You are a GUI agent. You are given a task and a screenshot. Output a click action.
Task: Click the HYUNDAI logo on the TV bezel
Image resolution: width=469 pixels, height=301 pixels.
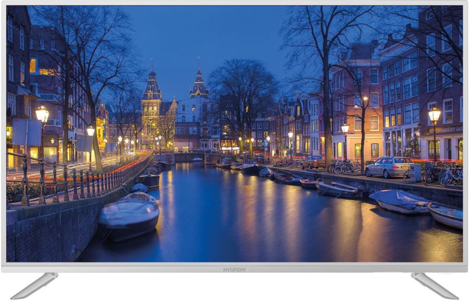tap(234, 270)
